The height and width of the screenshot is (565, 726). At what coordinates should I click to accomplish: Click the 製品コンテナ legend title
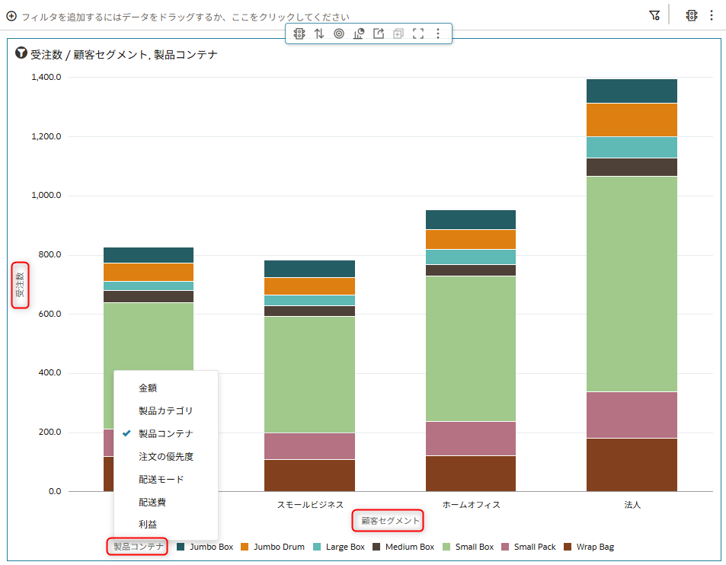click(139, 547)
